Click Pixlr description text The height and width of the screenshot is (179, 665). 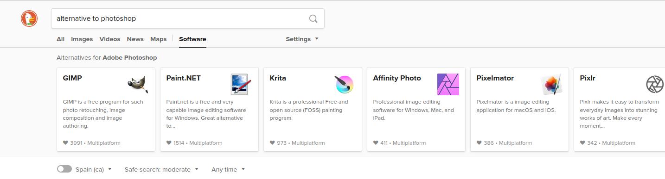620,114
